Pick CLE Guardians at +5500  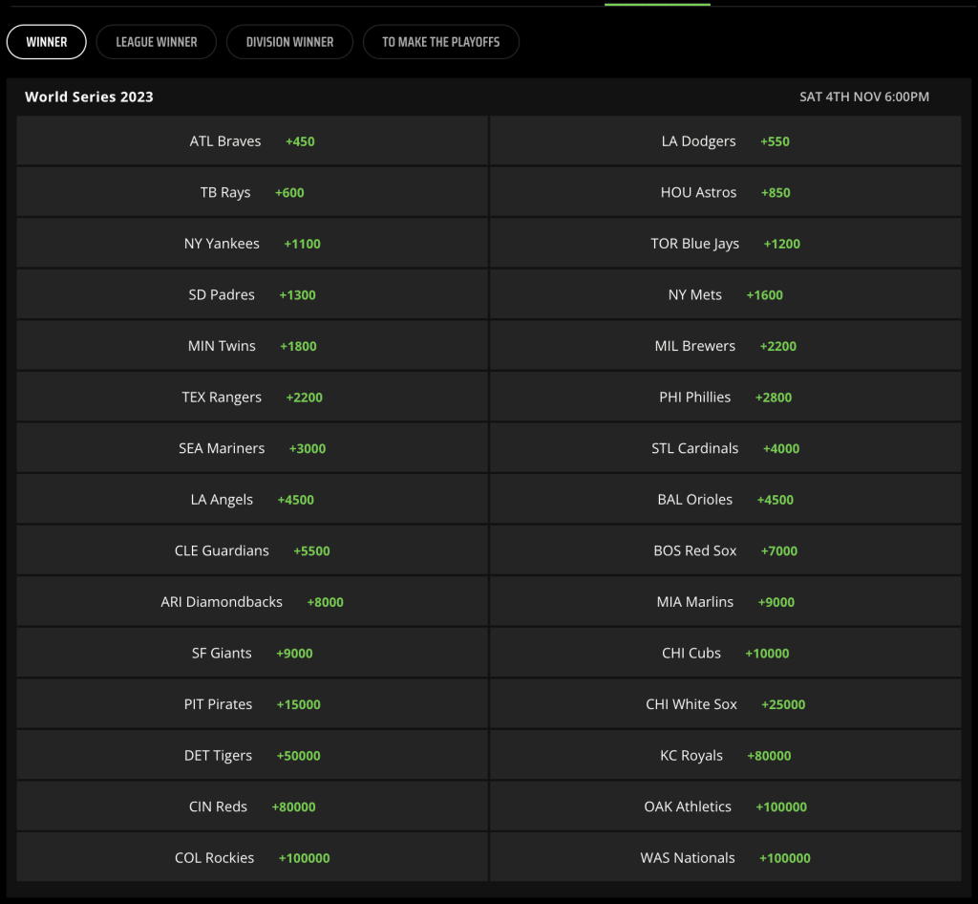coord(252,550)
